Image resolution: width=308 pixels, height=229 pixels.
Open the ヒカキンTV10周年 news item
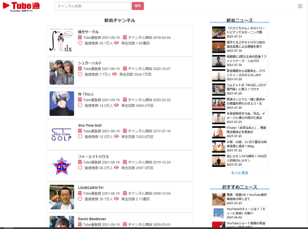point(247,159)
